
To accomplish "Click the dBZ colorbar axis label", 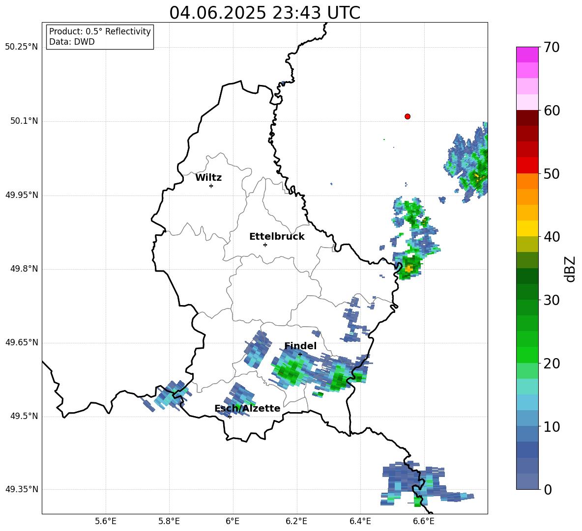I will [571, 269].
